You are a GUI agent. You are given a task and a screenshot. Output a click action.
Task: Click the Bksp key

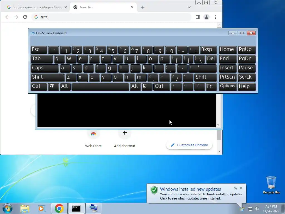(x=208, y=50)
